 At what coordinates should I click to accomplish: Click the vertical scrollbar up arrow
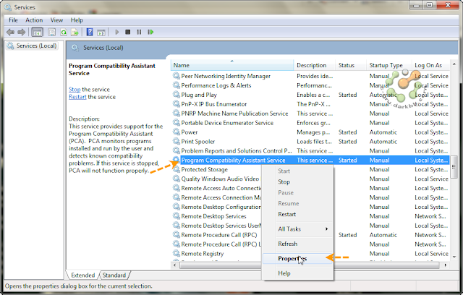[454, 64]
